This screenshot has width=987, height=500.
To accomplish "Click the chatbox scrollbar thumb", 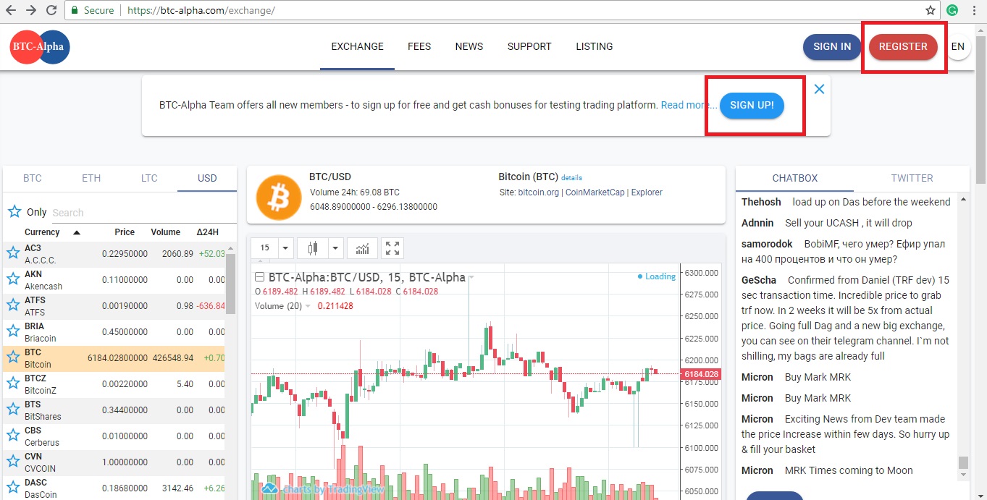I will (x=963, y=463).
